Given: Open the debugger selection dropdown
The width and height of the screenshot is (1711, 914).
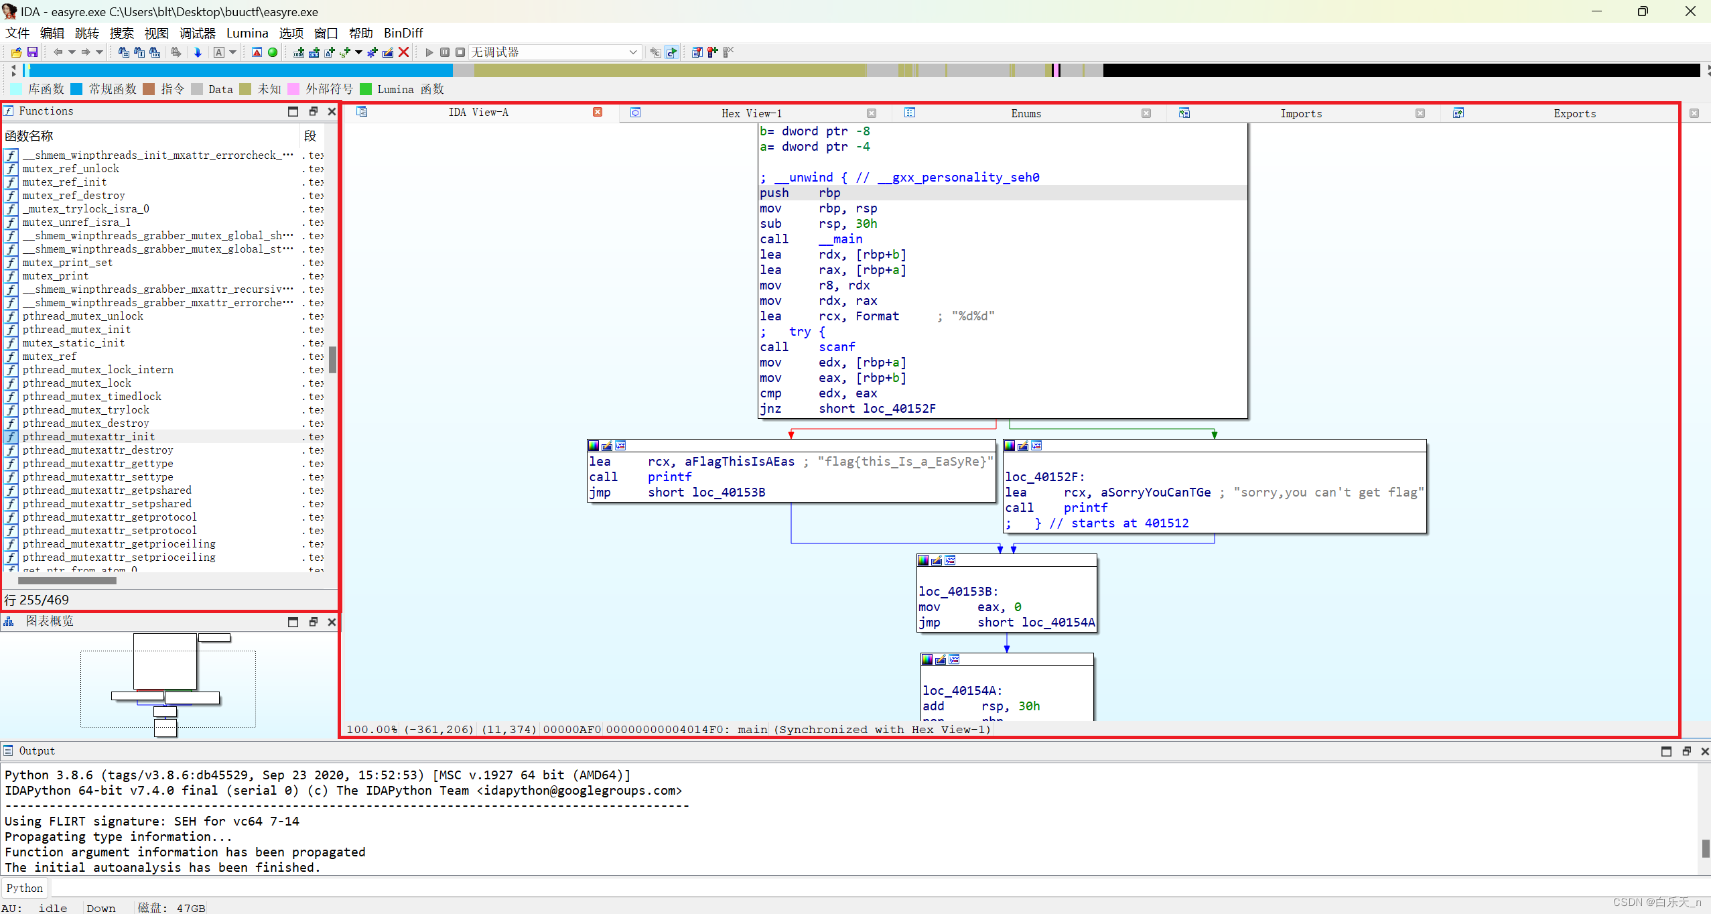Looking at the screenshot, I should tap(633, 52).
